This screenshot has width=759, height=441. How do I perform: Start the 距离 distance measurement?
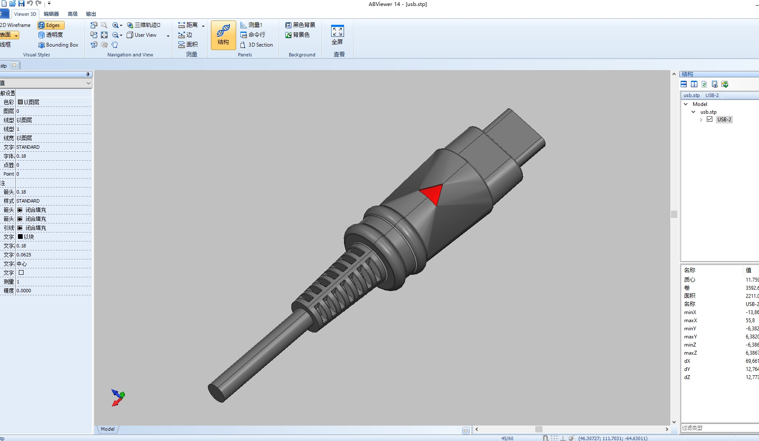pos(188,25)
